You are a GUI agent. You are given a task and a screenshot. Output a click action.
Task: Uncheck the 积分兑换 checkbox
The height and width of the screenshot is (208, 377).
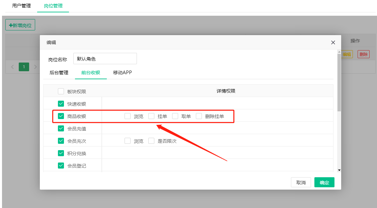(61, 153)
